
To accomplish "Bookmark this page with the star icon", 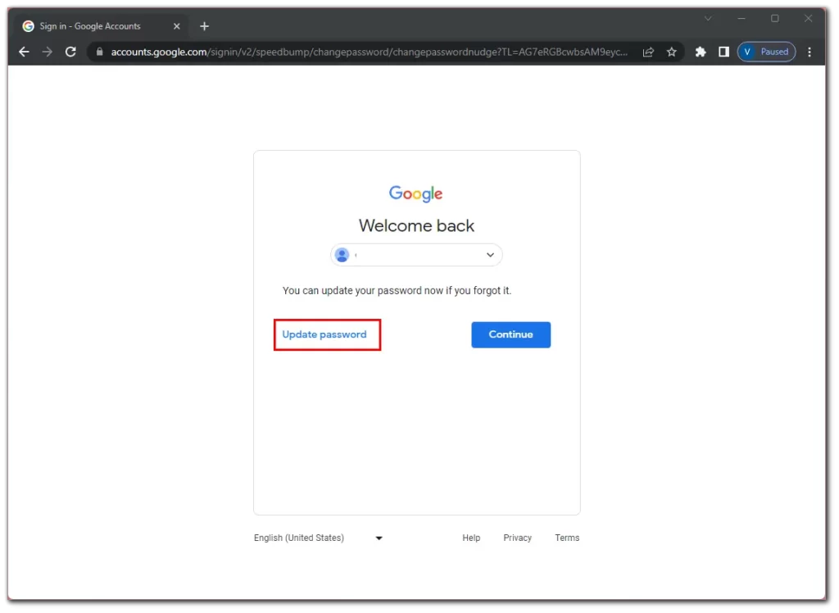I will coord(672,52).
